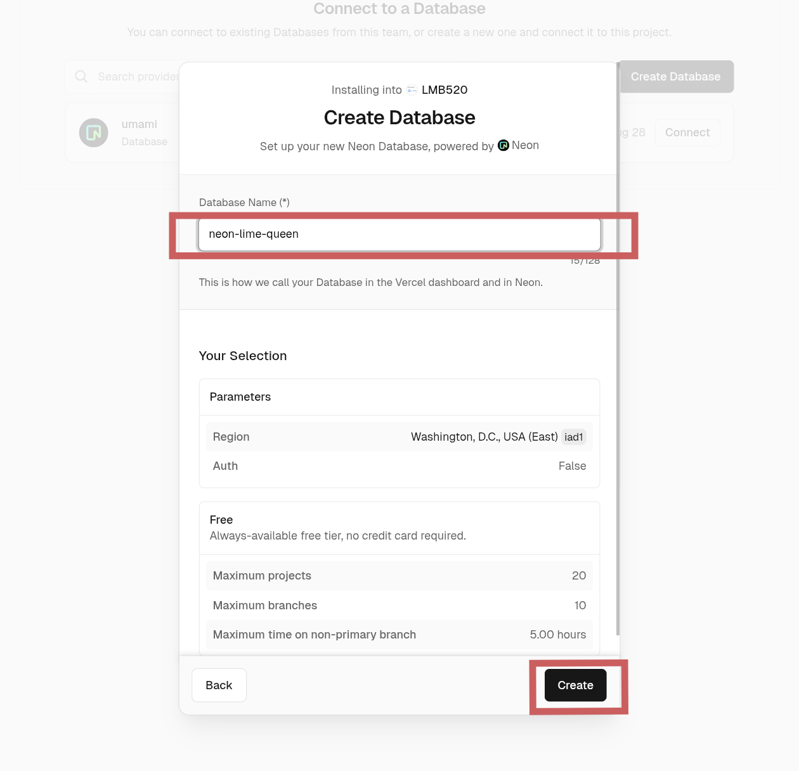
Task: Click the iad1 region badge
Action: [573, 437]
